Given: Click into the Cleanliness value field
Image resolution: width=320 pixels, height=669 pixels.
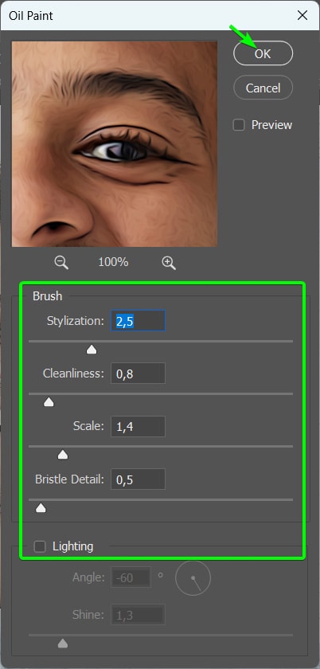Looking at the screenshot, I should click(138, 374).
